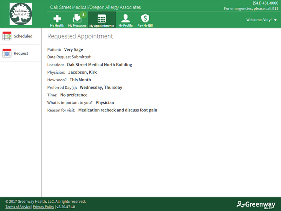The width and height of the screenshot is (281, 211).
Task: Click the clinic phone number (541) 431-0000
Action: tap(265, 3)
